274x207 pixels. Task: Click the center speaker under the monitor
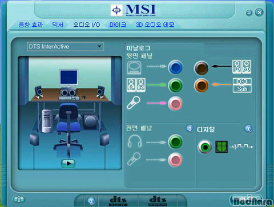(68, 92)
